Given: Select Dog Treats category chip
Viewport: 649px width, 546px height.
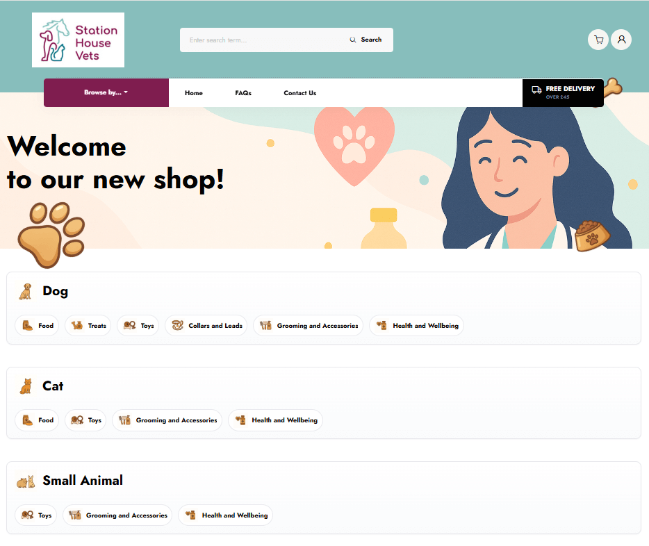Looking at the screenshot, I should click(88, 326).
